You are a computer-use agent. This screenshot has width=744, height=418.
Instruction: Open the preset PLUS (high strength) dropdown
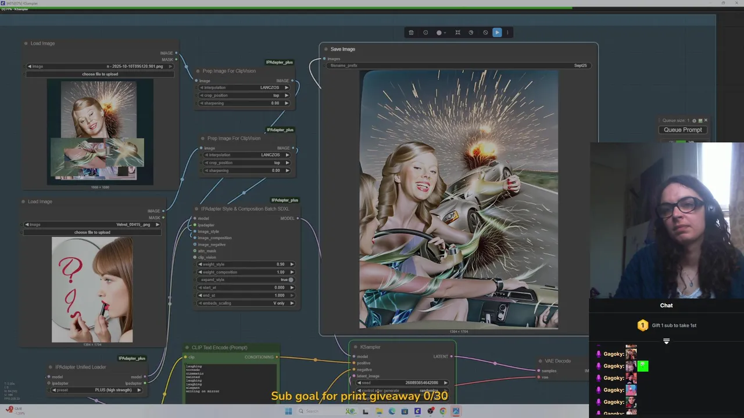[x=96, y=390]
